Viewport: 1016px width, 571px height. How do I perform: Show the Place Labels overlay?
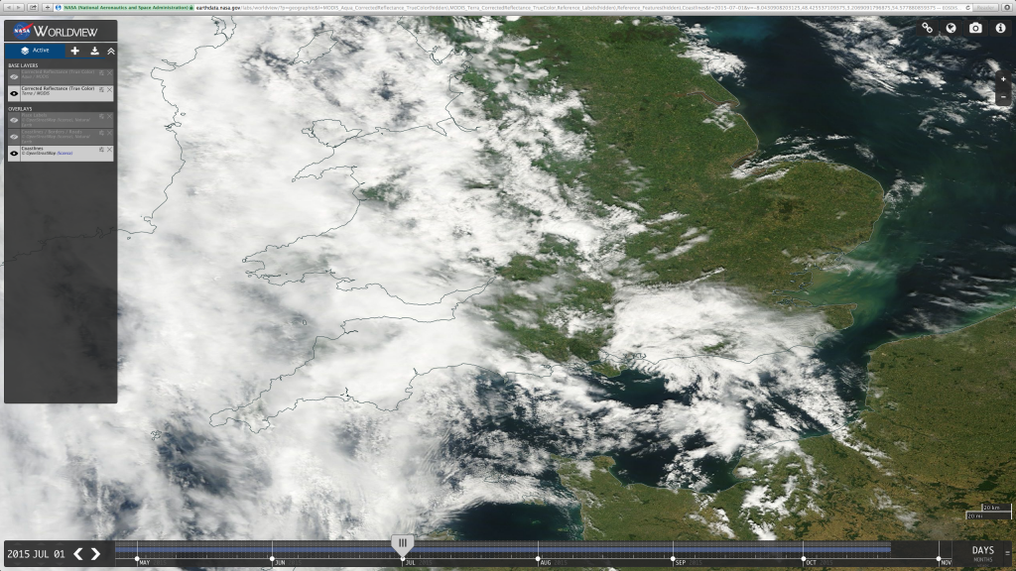(14, 120)
